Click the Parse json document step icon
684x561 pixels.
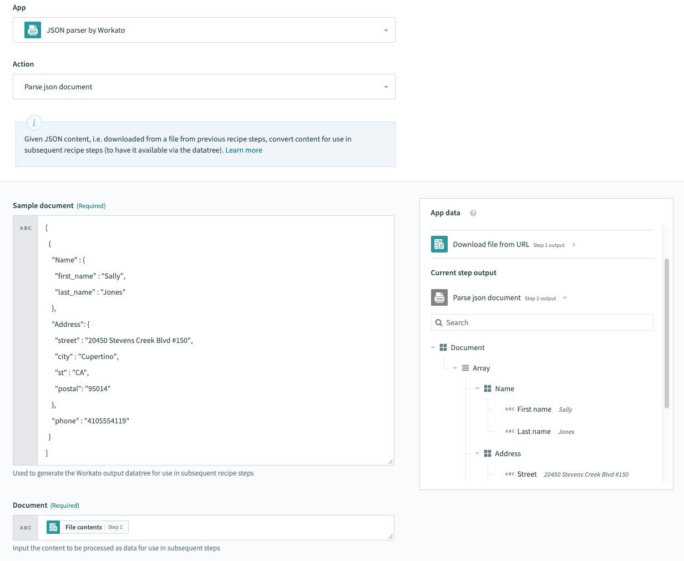tap(439, 297)
